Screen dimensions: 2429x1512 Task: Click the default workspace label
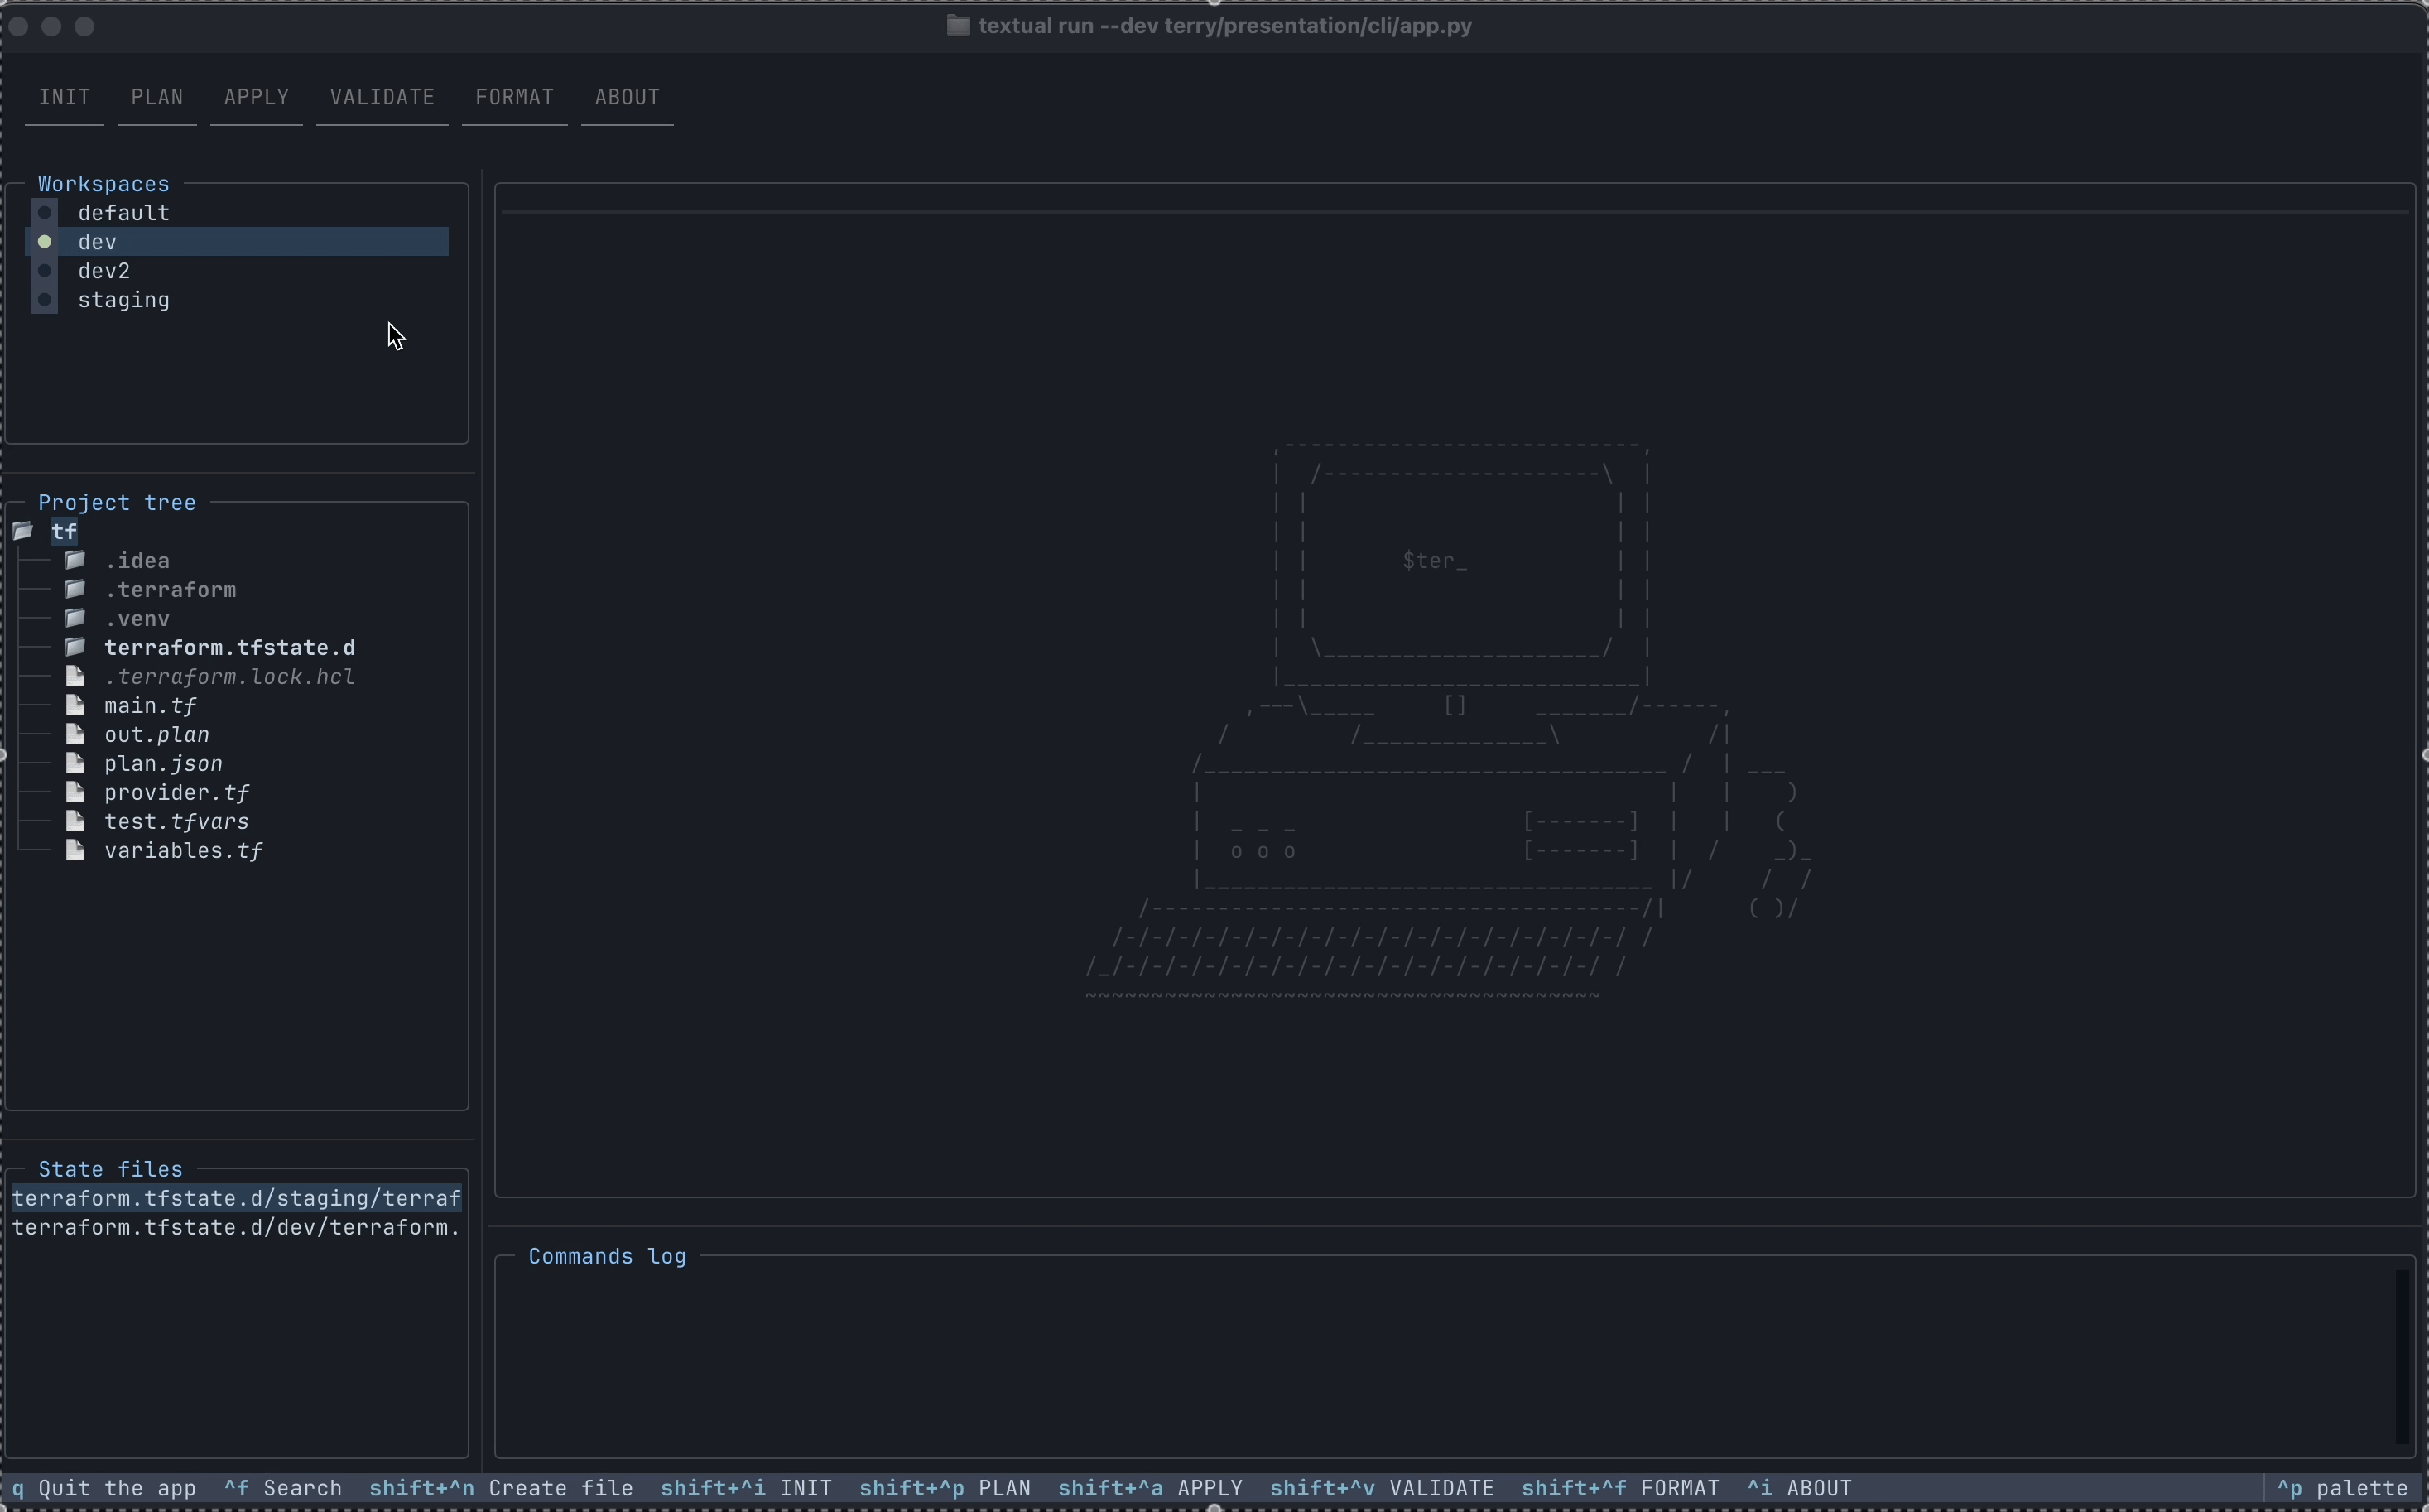[x=124, y=213]
